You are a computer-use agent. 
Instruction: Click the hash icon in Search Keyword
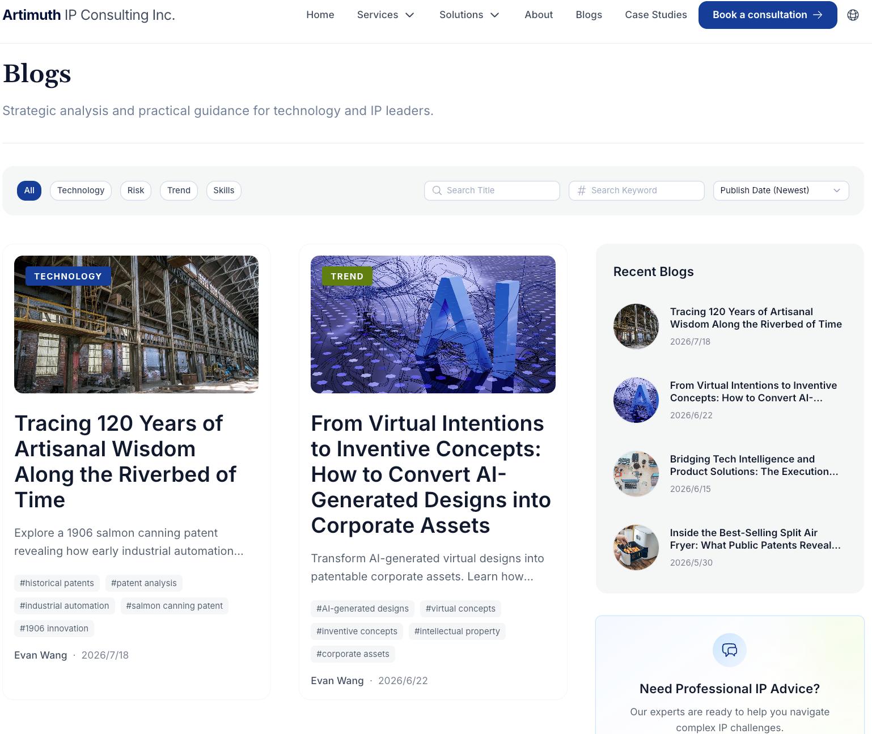581,190
